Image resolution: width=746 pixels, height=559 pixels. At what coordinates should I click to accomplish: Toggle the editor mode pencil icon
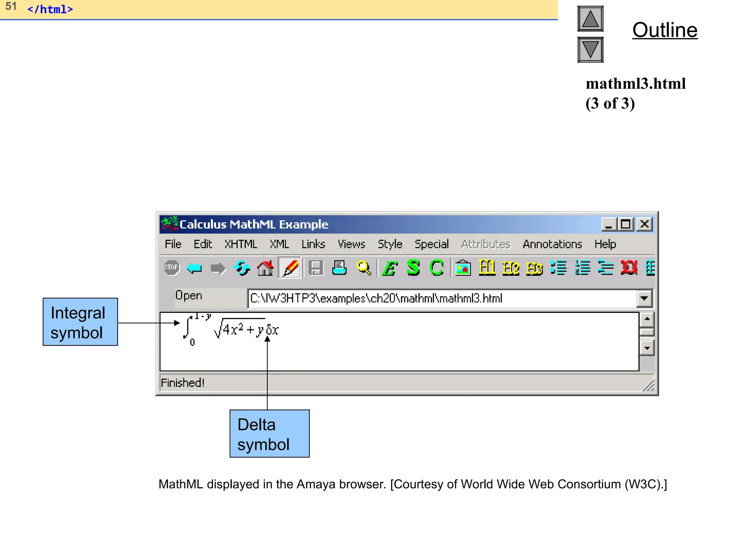tap(290, 268)
